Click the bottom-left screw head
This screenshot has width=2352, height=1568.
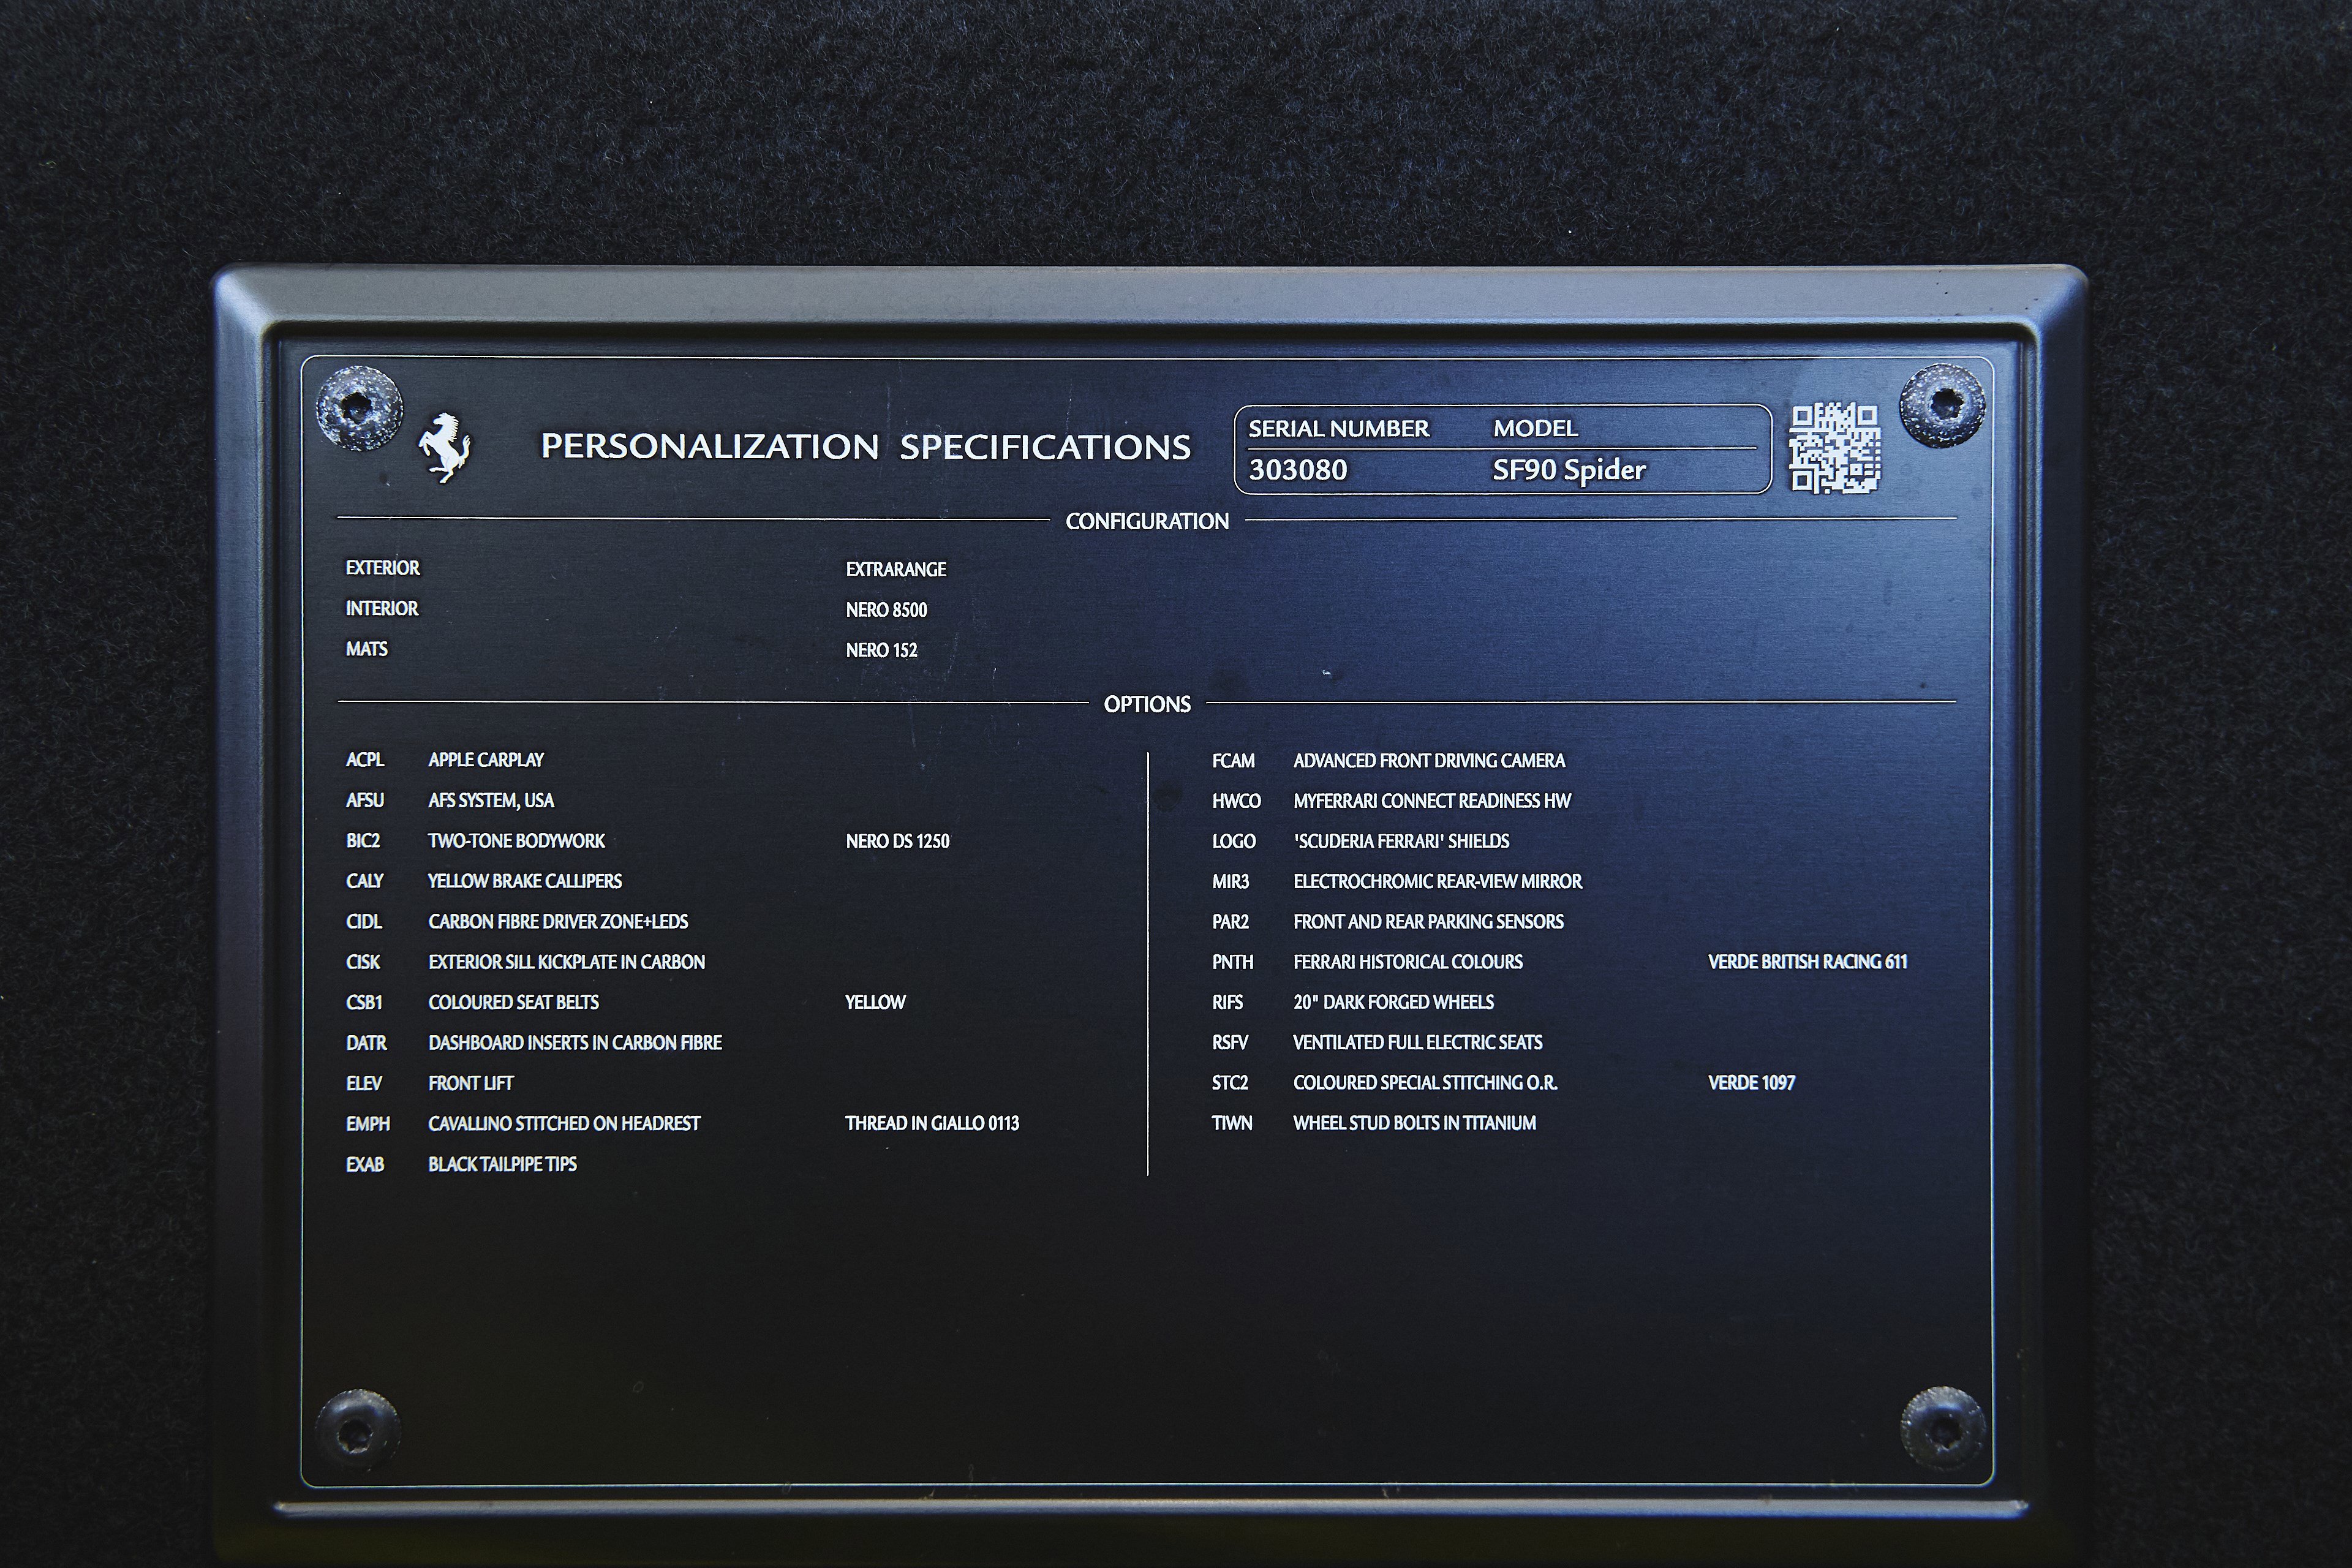pos(357,1430)
